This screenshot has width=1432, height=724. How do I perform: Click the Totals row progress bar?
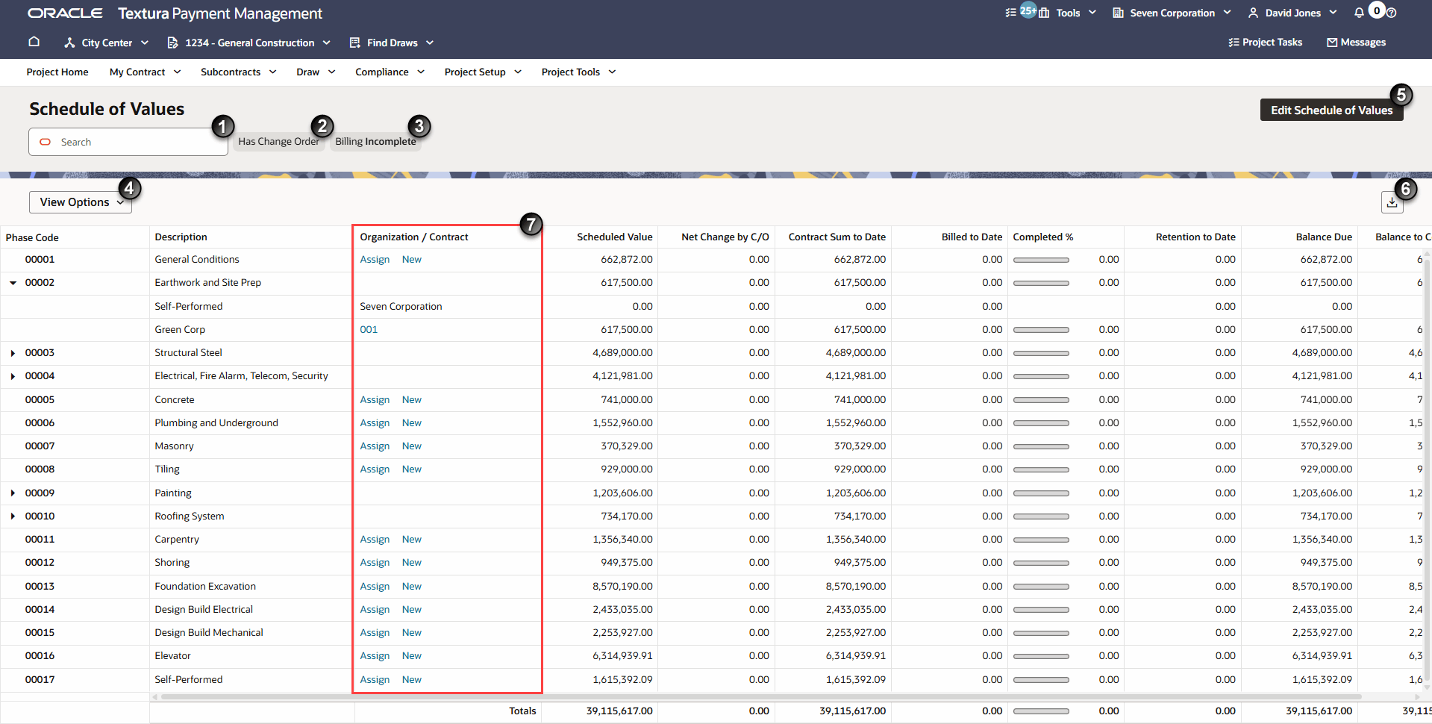pos(1041,711)
